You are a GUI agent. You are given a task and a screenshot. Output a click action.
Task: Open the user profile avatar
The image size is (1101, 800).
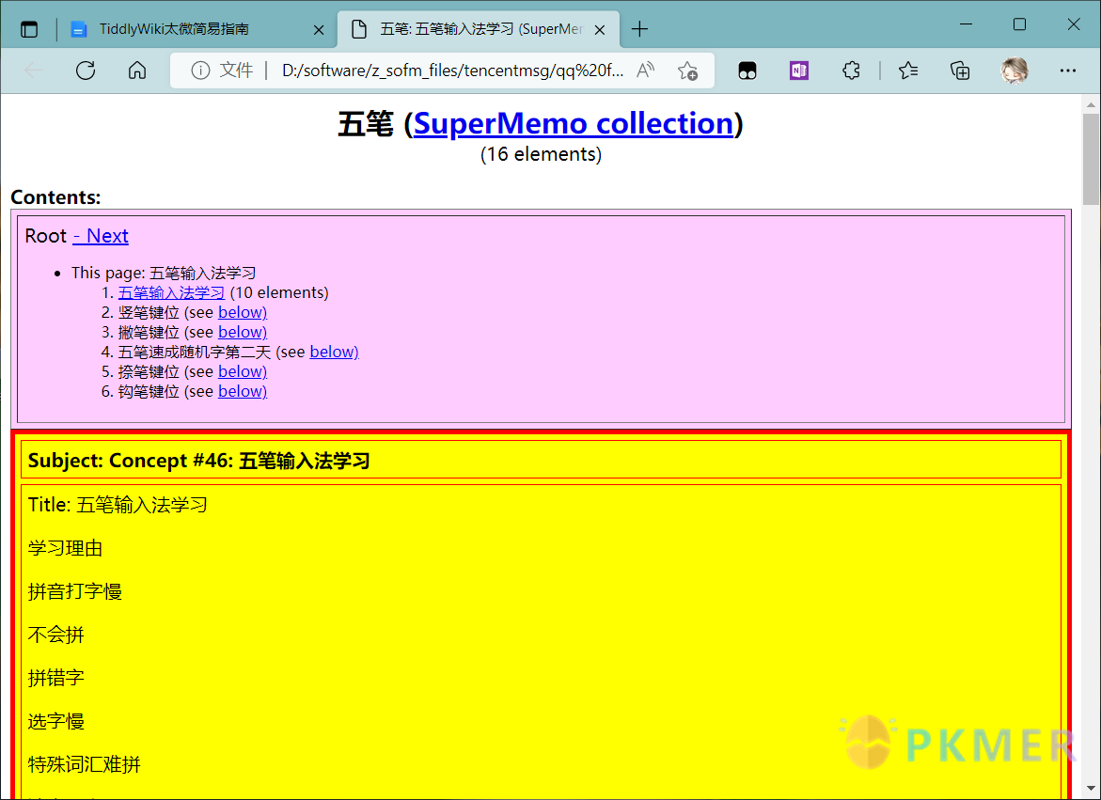click(1014, 71)
